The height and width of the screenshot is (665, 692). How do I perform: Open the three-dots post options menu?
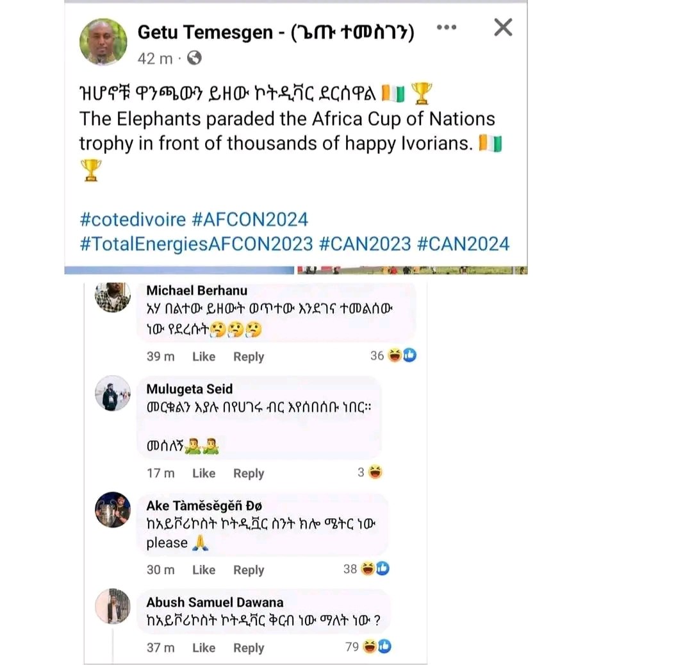coord(446,28)
